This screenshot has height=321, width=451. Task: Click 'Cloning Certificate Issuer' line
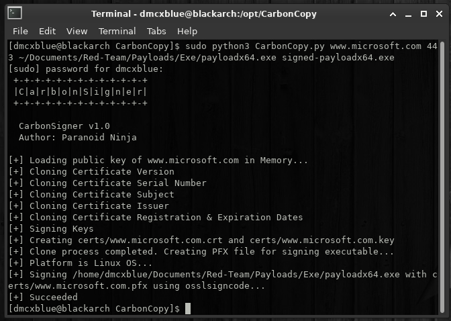point(89,206)
